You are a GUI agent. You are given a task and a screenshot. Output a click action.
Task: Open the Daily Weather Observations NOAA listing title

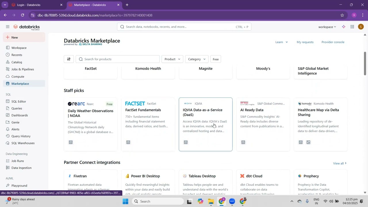pos(91,113)
